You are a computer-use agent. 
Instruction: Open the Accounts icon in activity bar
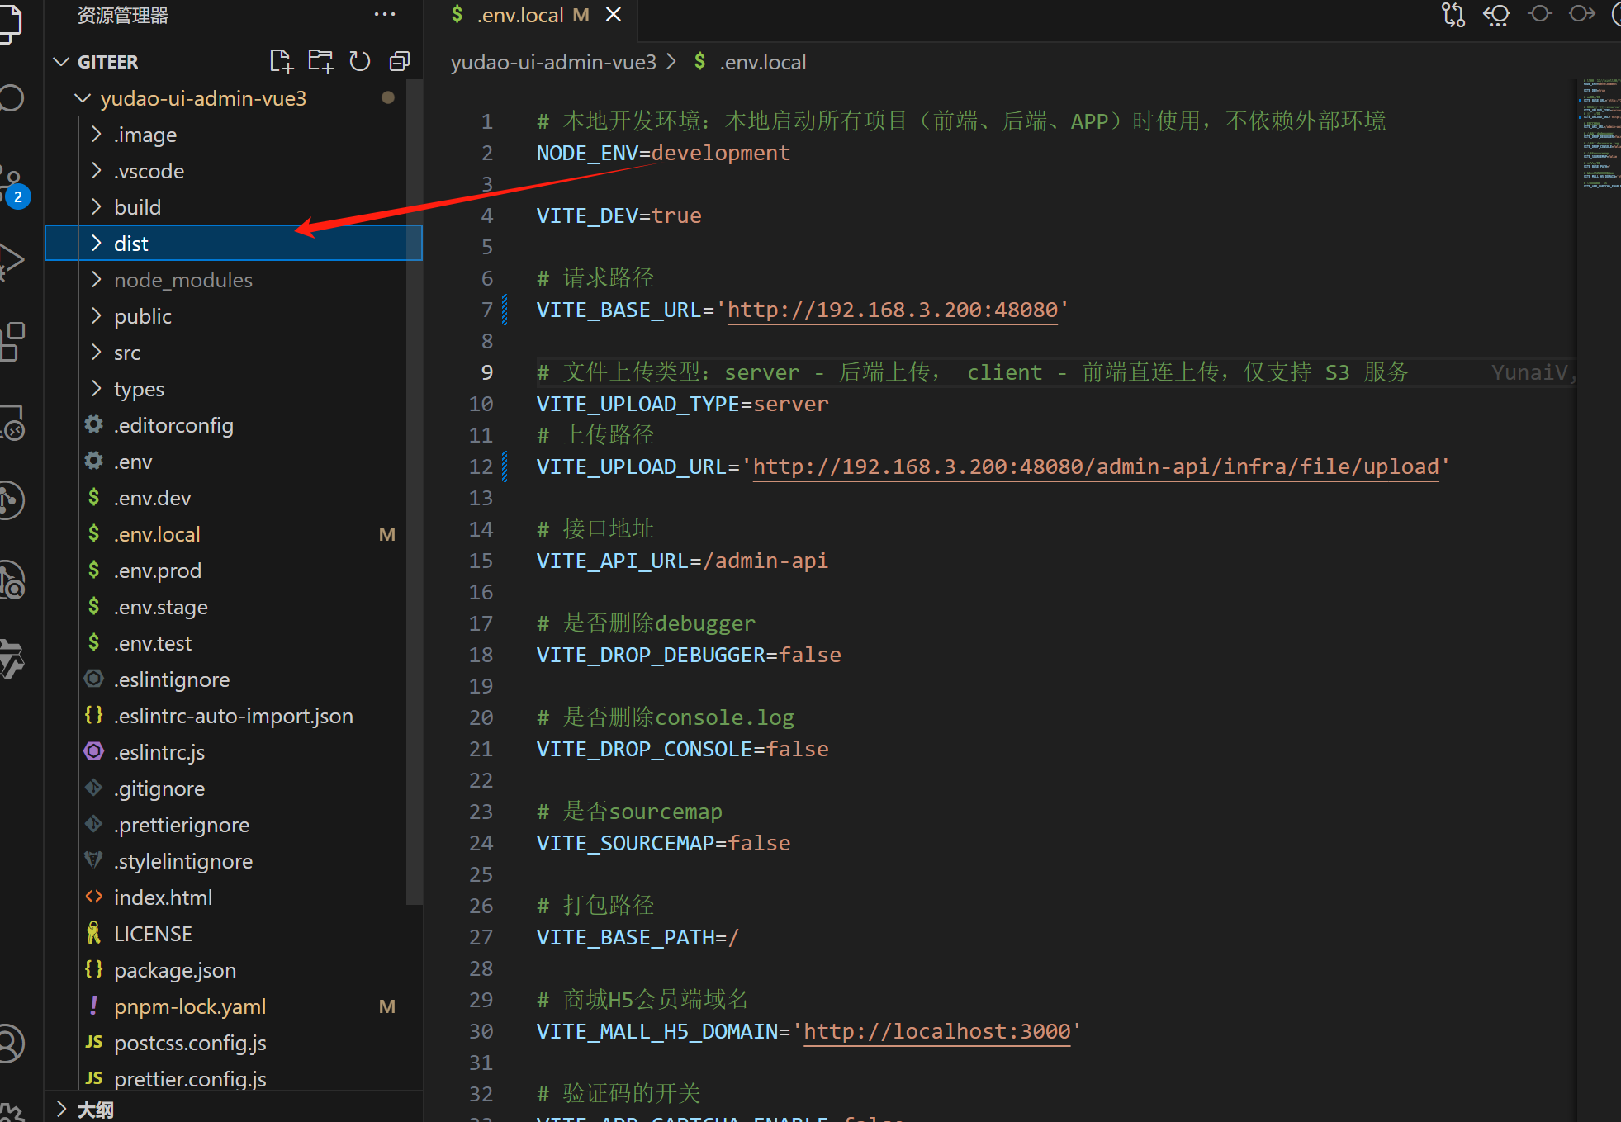[12, 1044]
